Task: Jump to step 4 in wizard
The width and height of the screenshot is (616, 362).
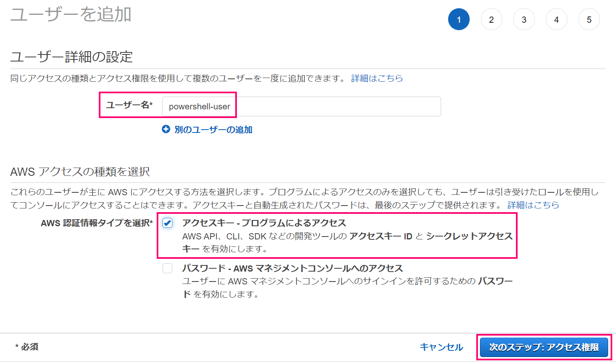Action: point(556,19)
